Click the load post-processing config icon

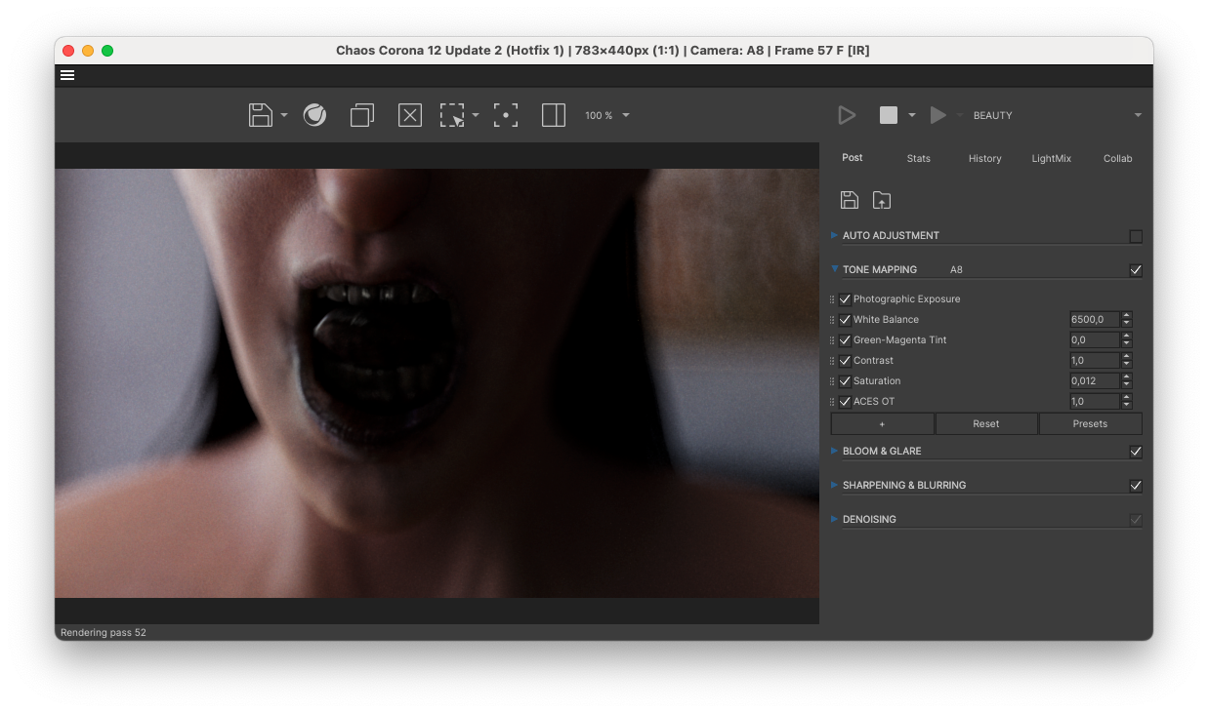(882, 200)
